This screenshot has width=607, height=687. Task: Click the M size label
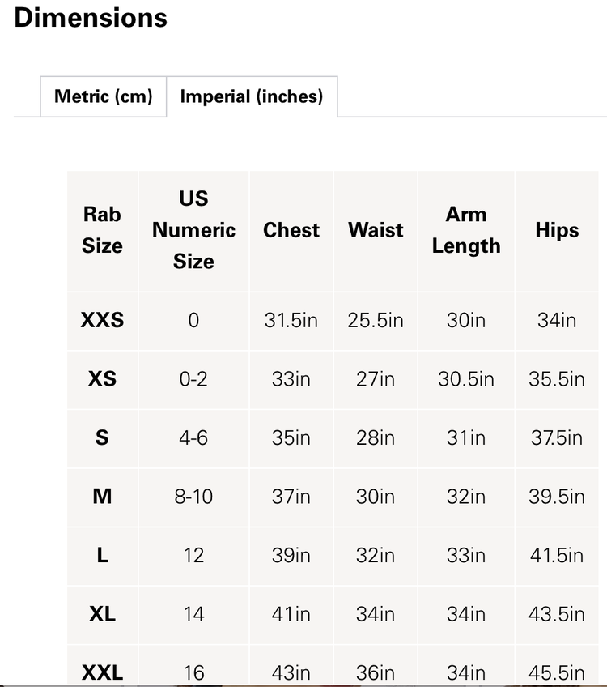pos(101,497)
